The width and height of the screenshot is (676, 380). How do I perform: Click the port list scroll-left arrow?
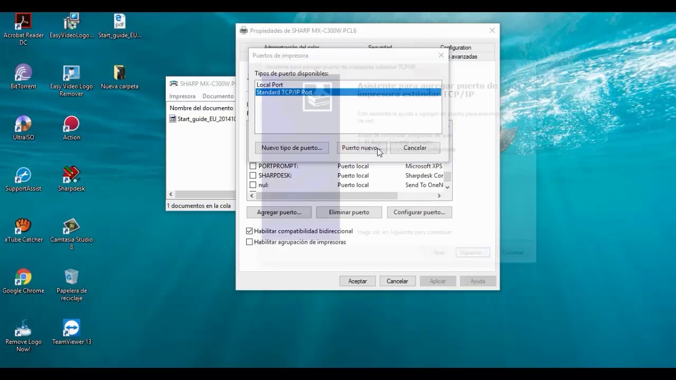point(252,195)
